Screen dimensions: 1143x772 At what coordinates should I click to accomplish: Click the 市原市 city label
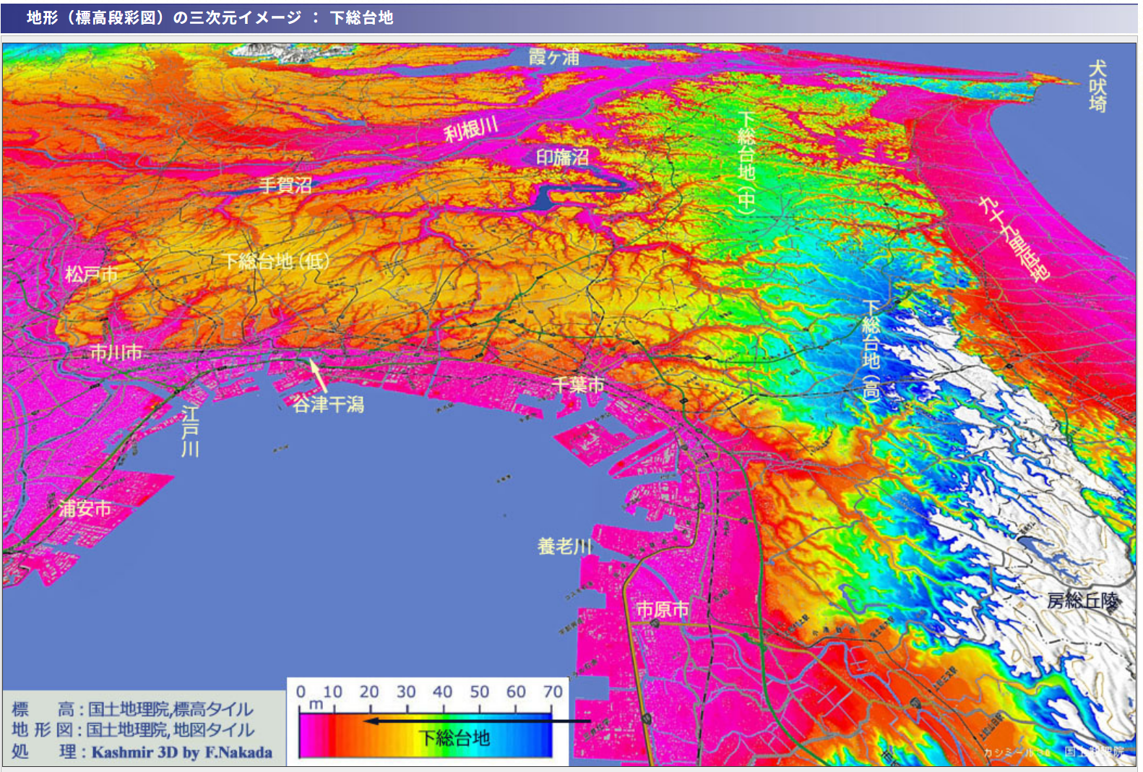[662, 609]
